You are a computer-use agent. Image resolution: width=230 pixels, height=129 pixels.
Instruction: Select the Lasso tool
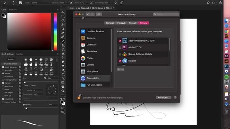(63, 20)
